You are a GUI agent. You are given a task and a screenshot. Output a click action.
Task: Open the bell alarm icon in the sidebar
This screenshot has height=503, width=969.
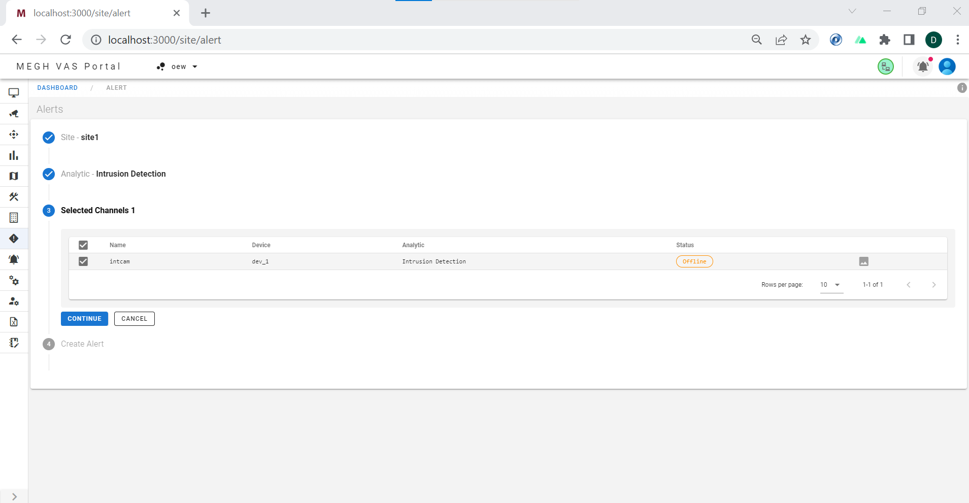click(14, 259)
